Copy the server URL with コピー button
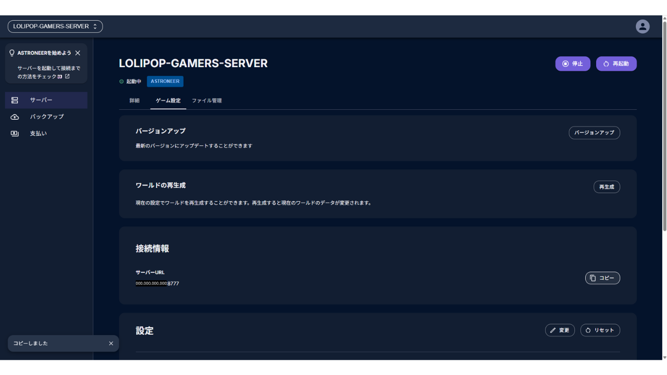 pyautogui.click(x=602, y=278)
